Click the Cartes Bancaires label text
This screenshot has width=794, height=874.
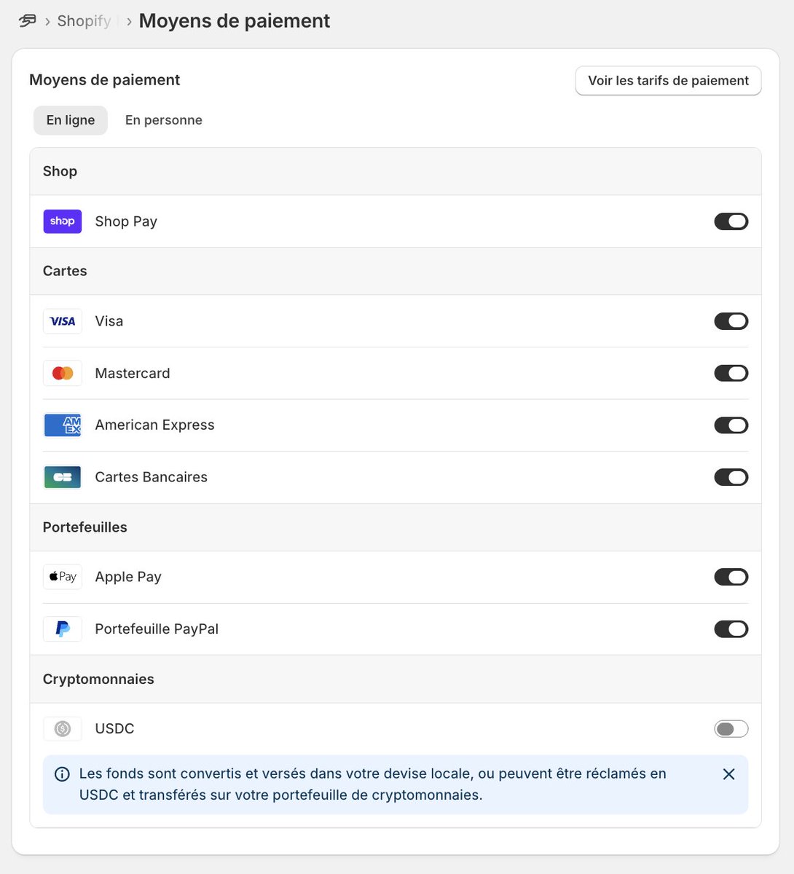tap(151, 477)
